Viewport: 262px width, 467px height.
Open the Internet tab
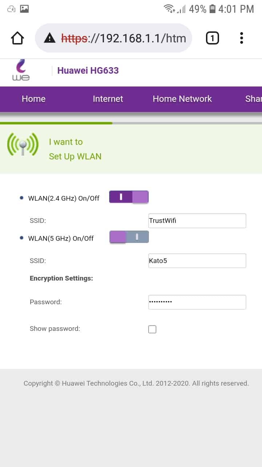(108, 99)
